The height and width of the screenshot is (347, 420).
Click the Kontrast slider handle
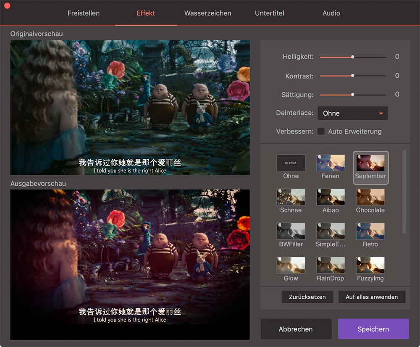[x=353, y=76]
